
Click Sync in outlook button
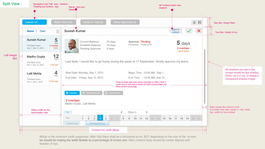click(x=176, y=31)
